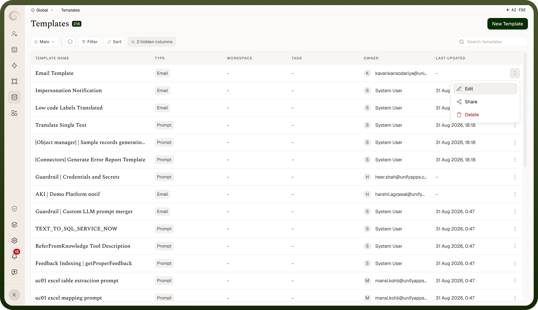Image resolution: width=538 pixels, height=310 pixels.
Task: Click the 218 templates count badge
Action: click(77, 24)
